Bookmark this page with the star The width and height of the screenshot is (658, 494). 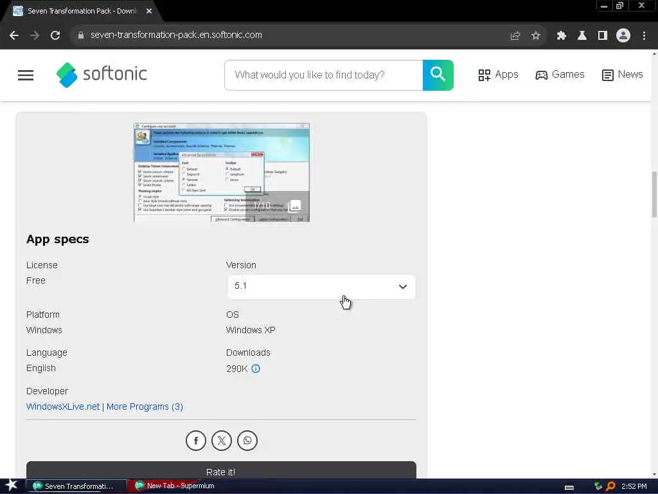(535, 36)
